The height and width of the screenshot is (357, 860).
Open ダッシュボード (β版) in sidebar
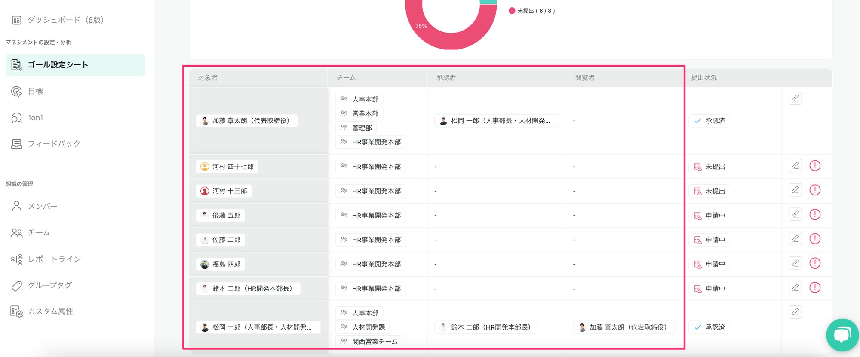65,20
